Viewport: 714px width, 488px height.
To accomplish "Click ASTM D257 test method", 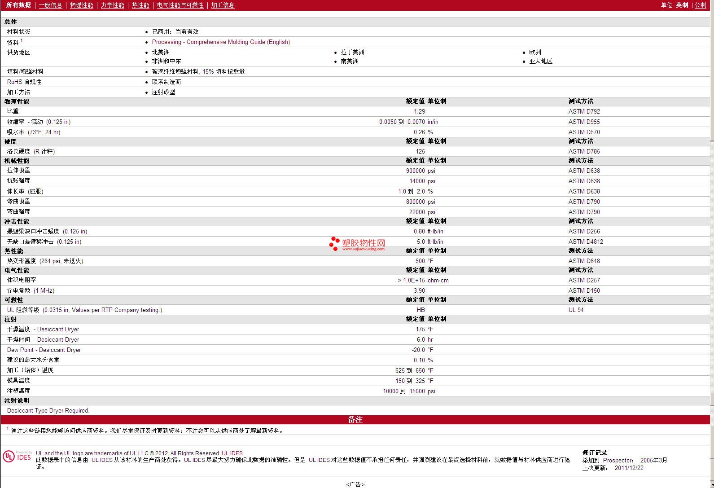I will (584, 280).
